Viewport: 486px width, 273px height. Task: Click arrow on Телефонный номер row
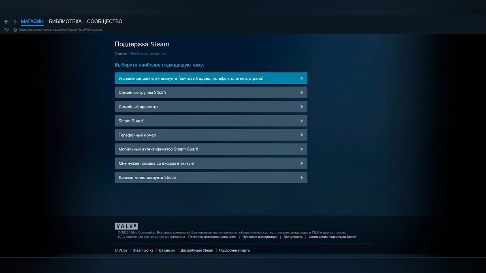[x=302, y=135]
